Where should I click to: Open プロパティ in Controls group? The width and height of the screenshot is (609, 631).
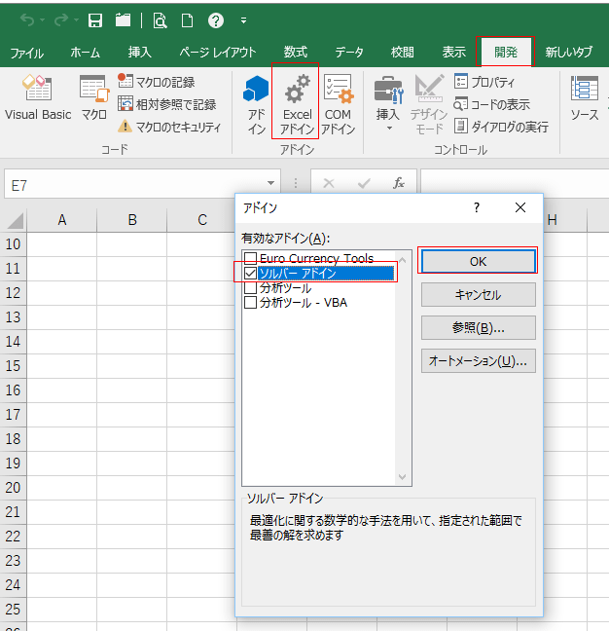(484, 82)
